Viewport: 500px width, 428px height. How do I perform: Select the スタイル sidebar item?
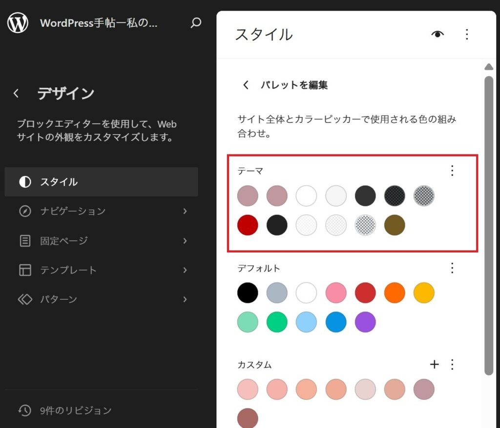tap(102, 182)
